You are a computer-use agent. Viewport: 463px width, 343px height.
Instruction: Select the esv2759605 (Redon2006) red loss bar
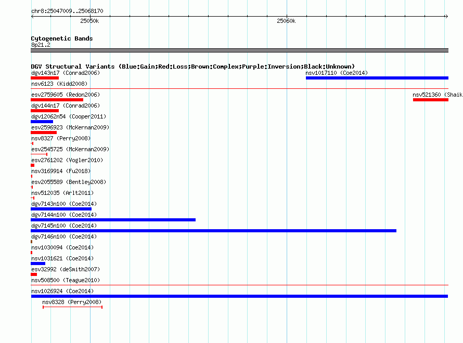57,100
